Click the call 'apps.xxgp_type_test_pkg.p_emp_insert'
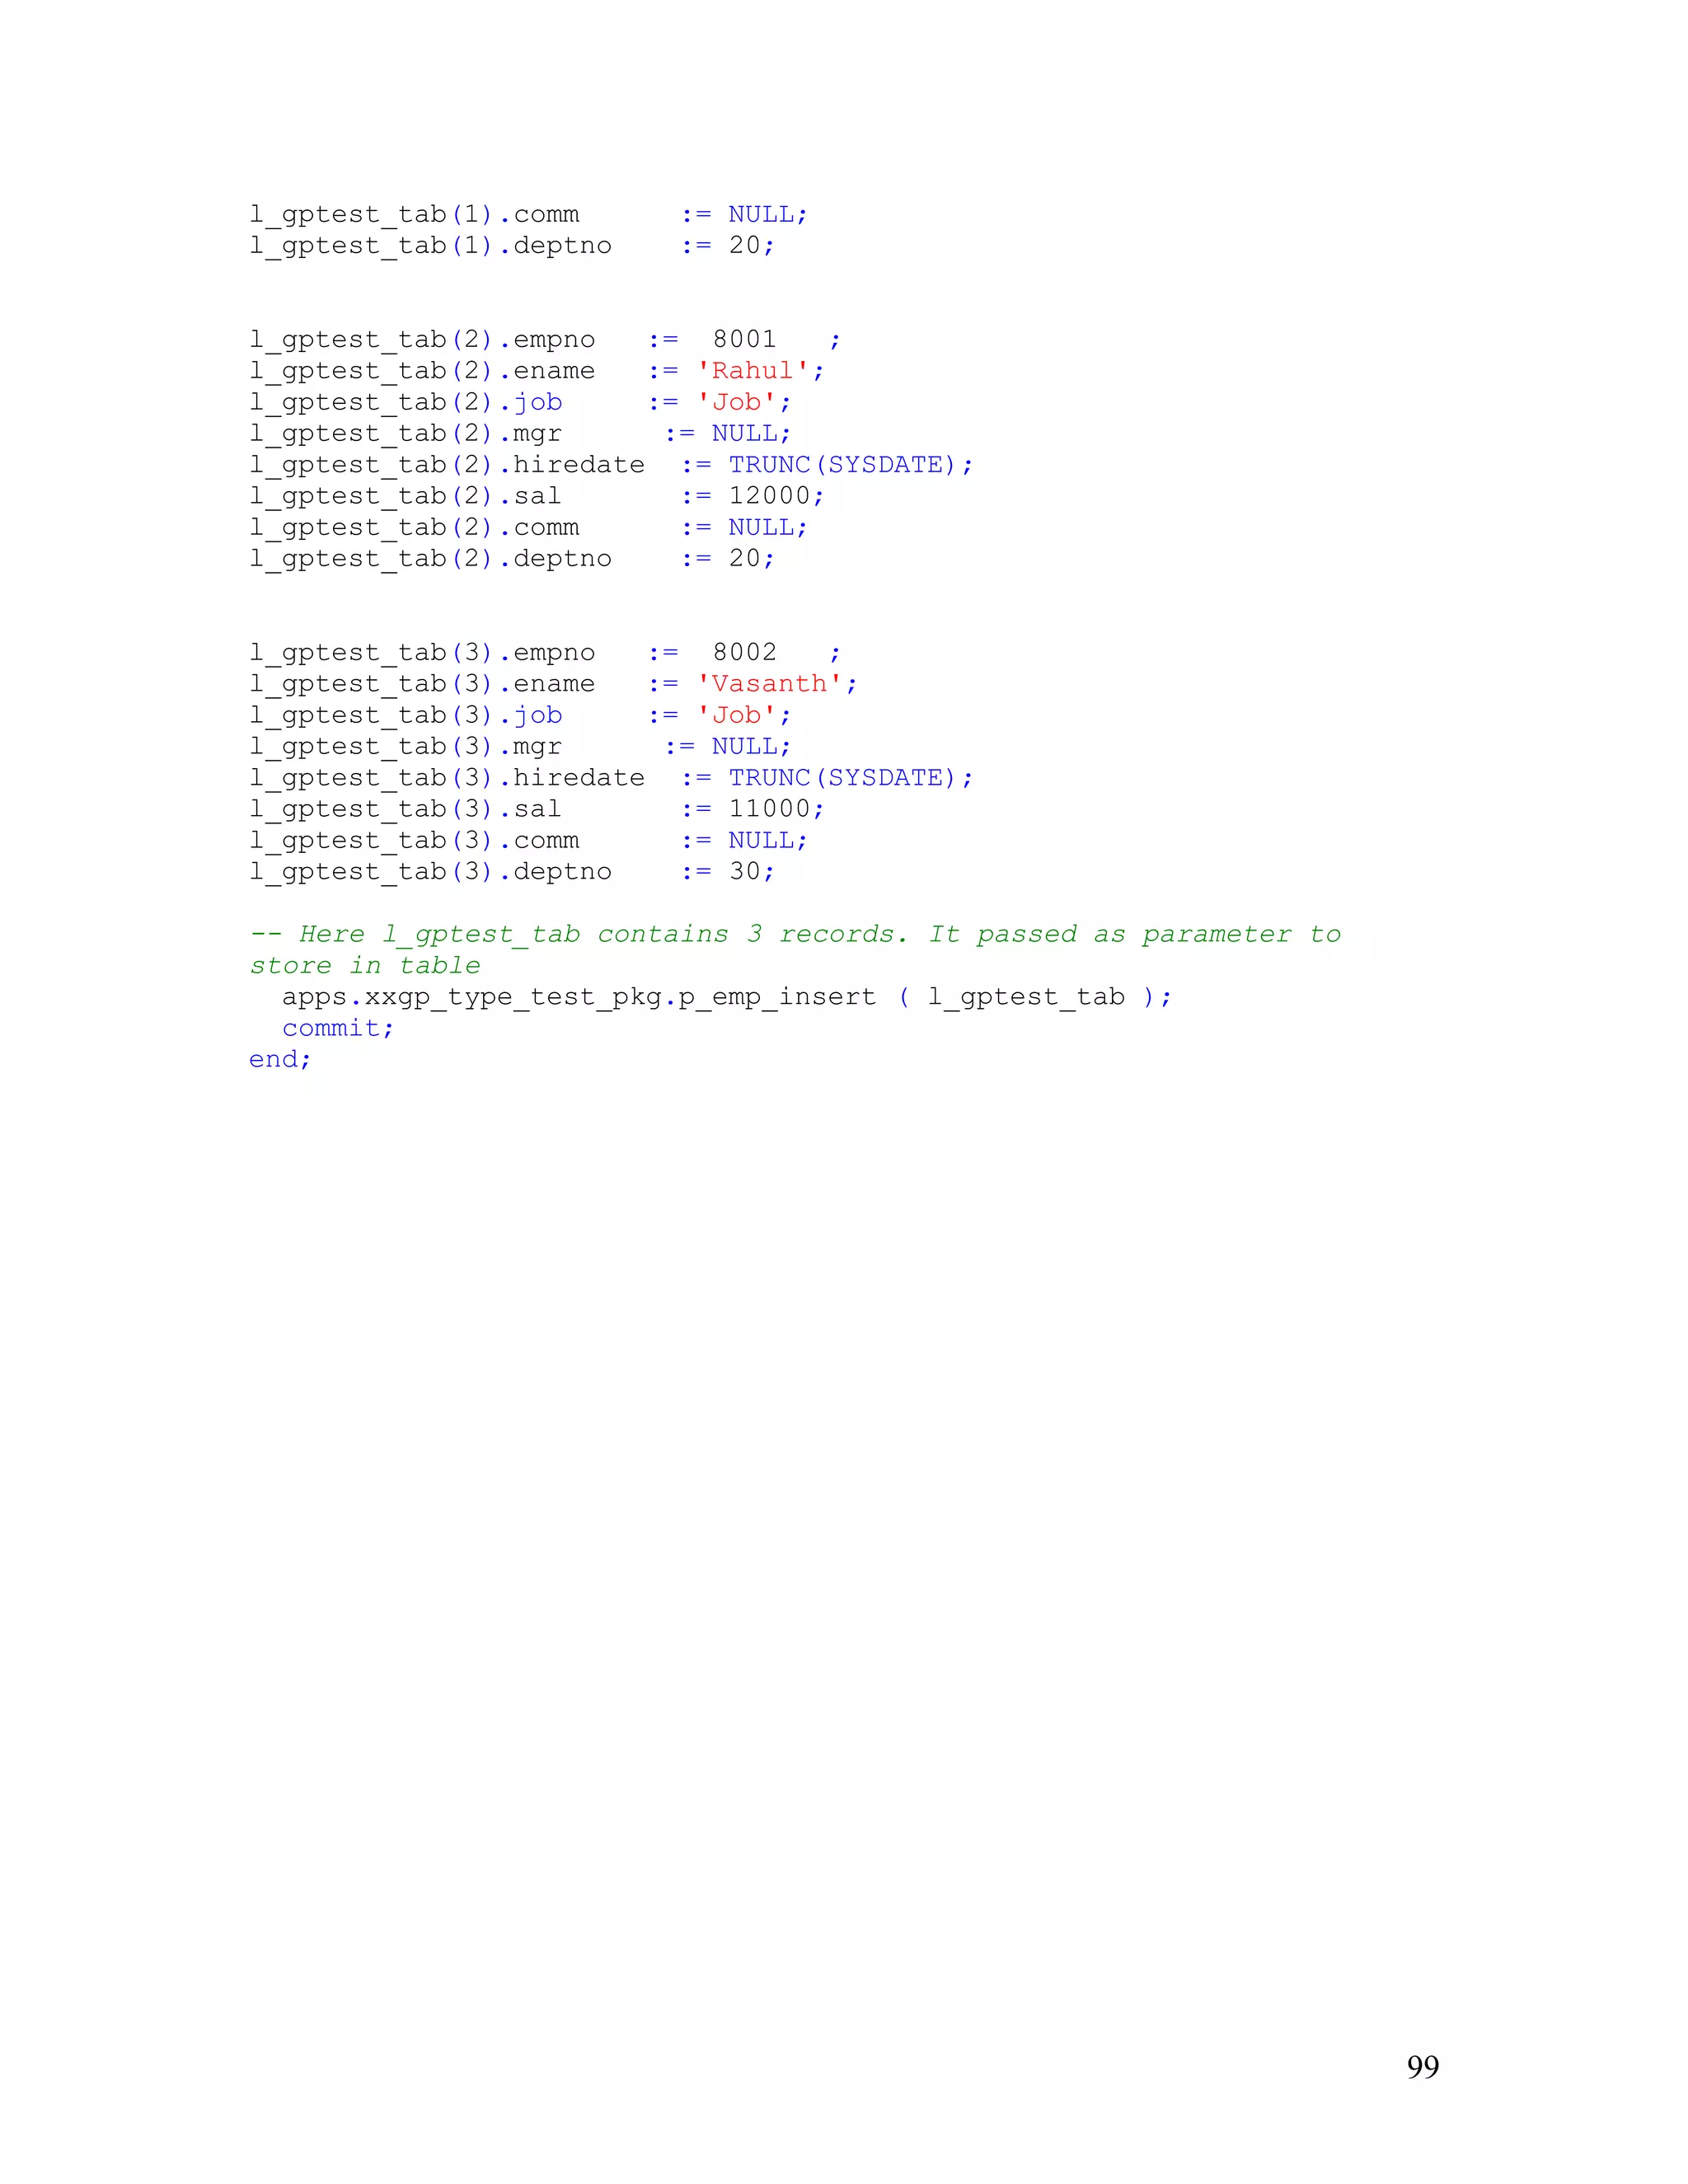The height and width of the screenshot is (2184, 1688). (x=579, y=998)
